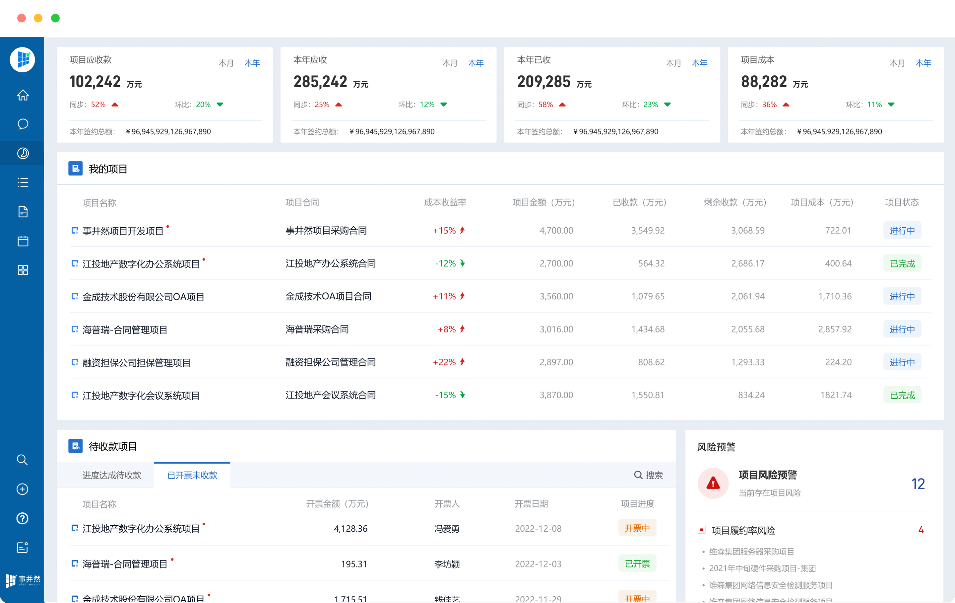Switch to the 进度达成待收款 tab
The image size is (955, 603).
pos(111,475)
